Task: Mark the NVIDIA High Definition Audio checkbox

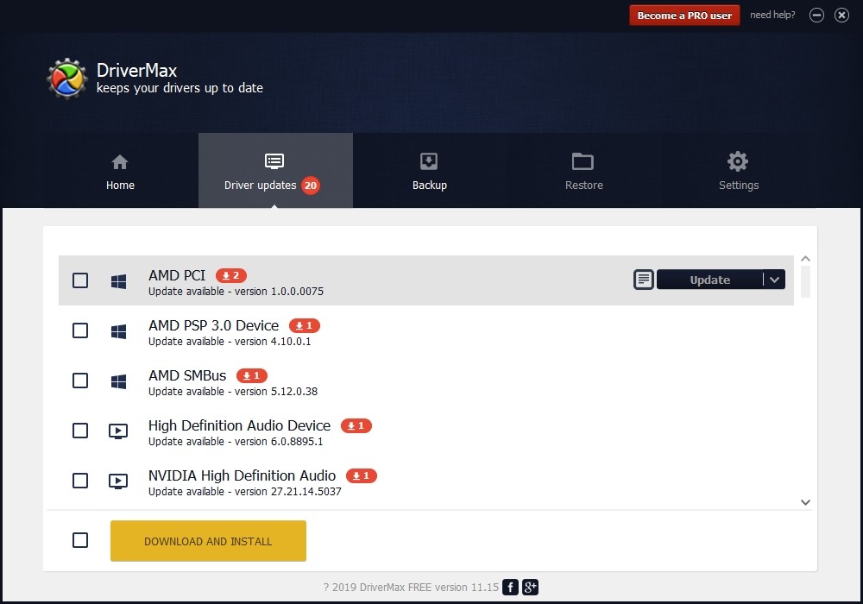Action: point(80,481)
